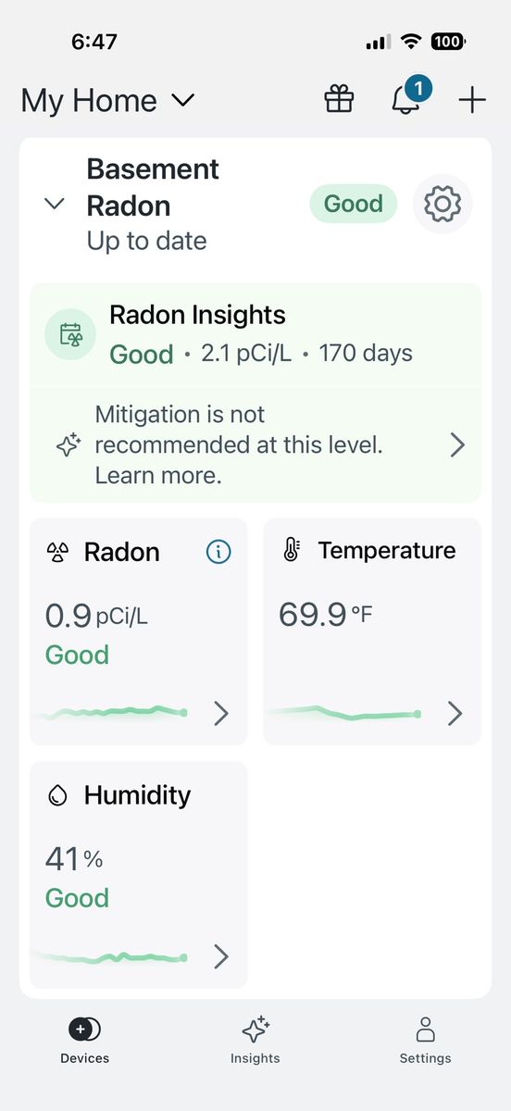The image size is (511, 1111).
Task: Switch to the Insights tab
Action: (x=255, y=1040)
